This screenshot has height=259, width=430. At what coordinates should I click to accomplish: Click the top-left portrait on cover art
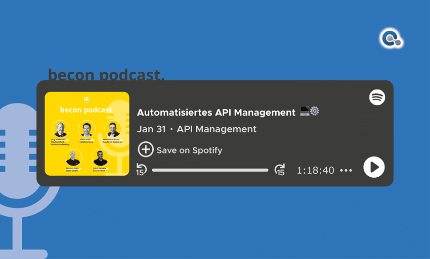point(61,129)
